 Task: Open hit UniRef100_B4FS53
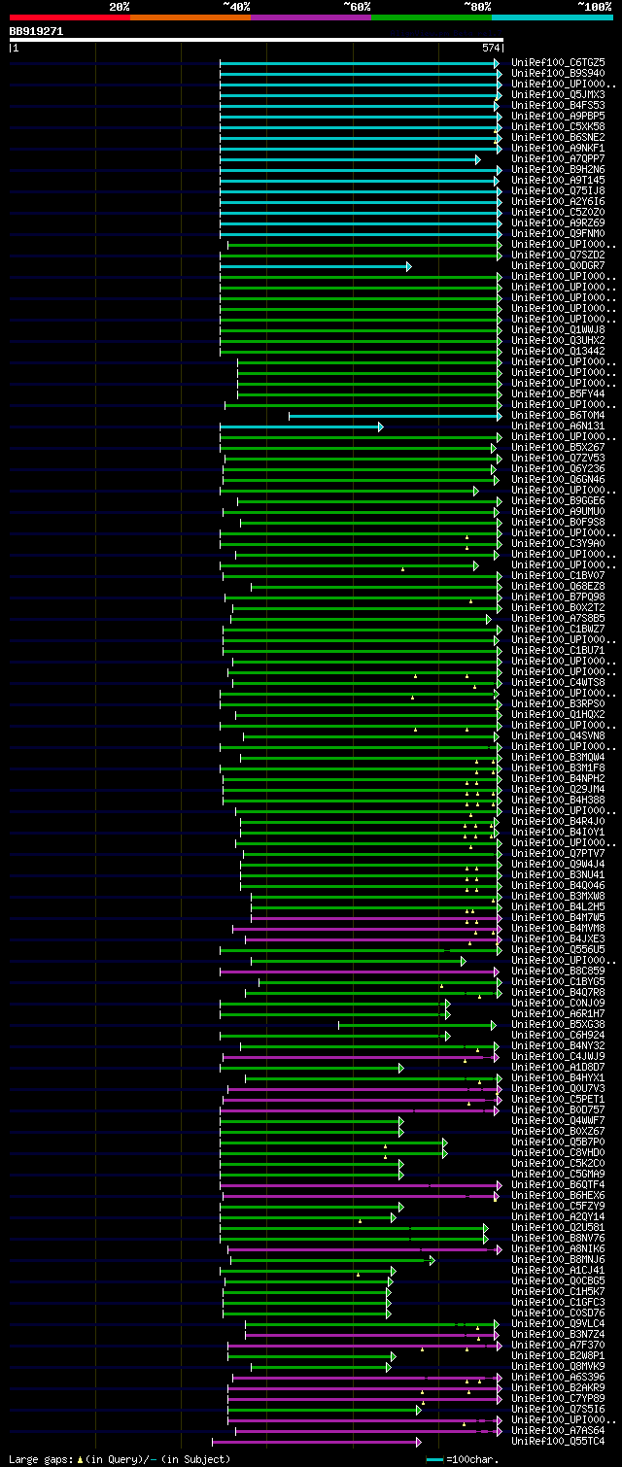point(558,105)
